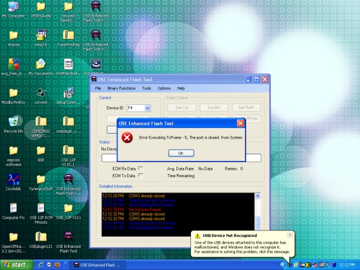Click the red error icon in the dialog
The height and width of the screenshot is (270, 360).
[x=127, y=137]
